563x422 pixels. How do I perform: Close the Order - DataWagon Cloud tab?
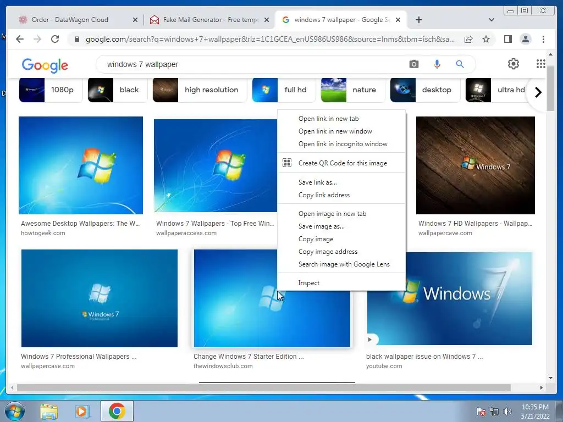[135, 20]
